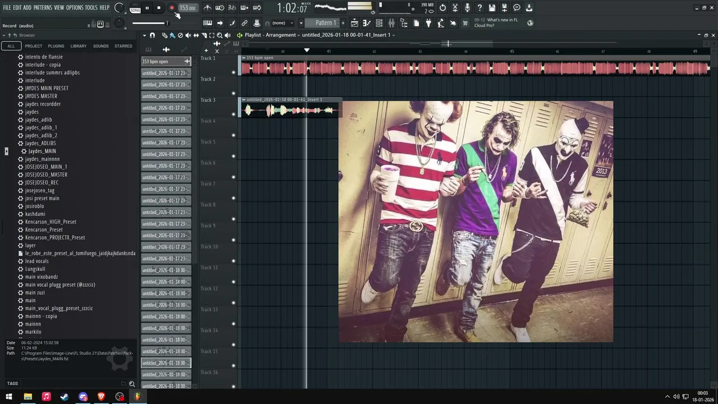The width and height of the screenshot is (718, 404).
Task: Select the pencil draw tool in Playlist
Action: pyautogui.click(x=164, y=35)
